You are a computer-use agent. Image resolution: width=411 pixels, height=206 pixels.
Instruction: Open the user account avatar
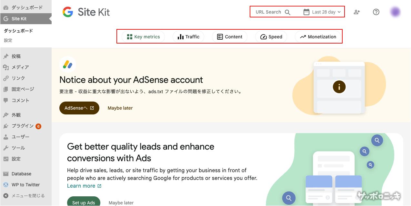[395, 12]
